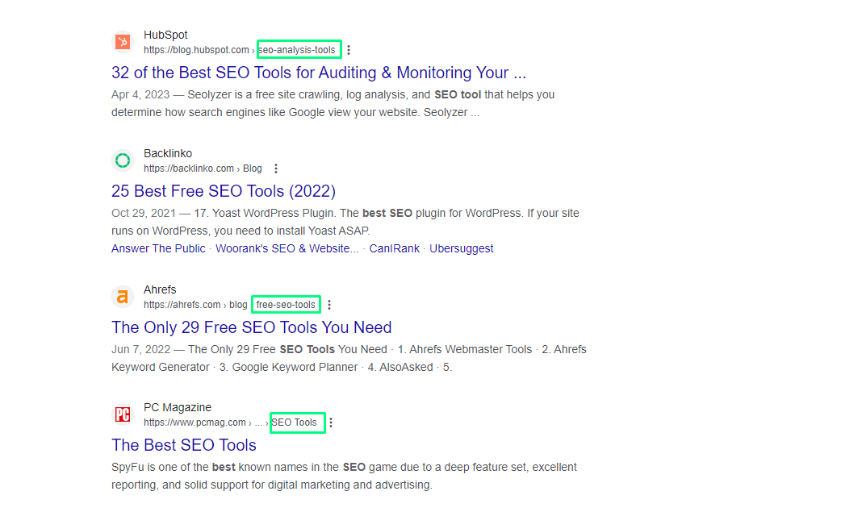The width and height of the screenshot is (841, 512).
Task: Click the backlinko.com › Blog breadcrumb
Action: point(203,169)
